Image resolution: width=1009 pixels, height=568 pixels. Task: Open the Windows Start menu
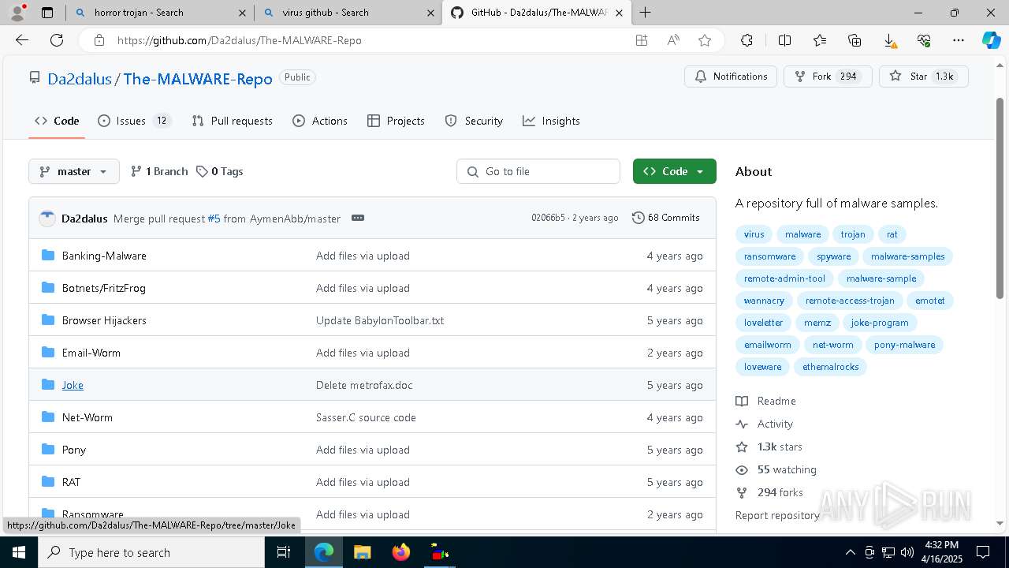(x=18, y=552)
